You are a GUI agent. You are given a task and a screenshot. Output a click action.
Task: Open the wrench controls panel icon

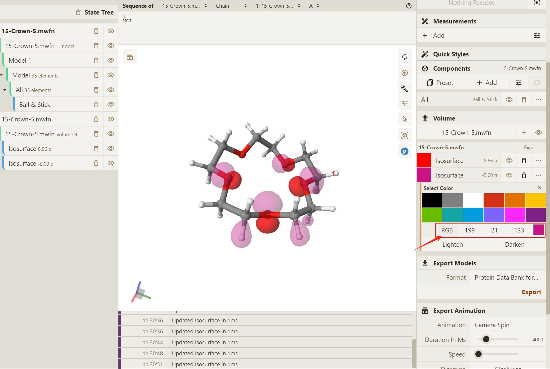[405, 89]
